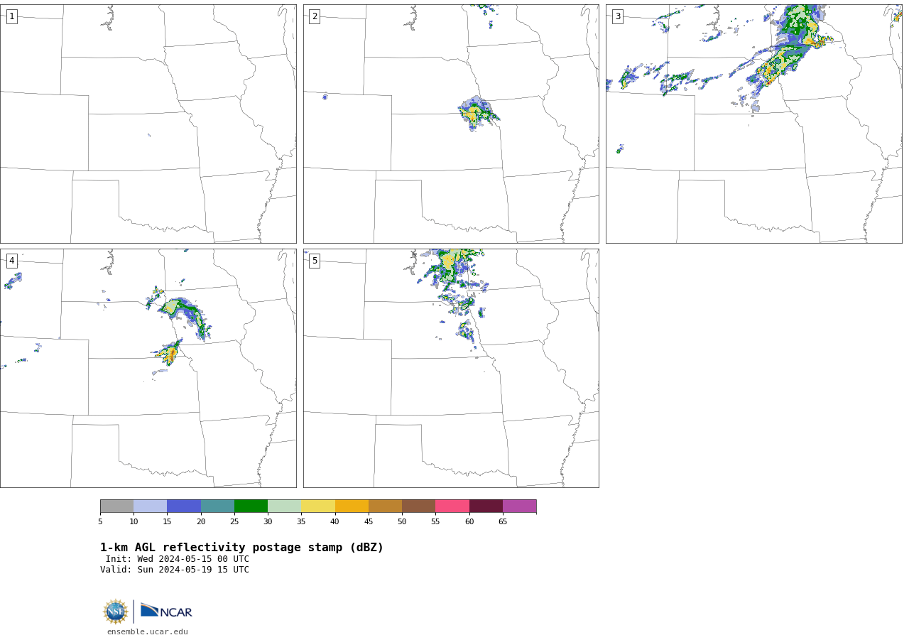The height and width of the screenshot is (640, 909).
Task: Open ensemble member 4 map panel
Action: point(148,368)
